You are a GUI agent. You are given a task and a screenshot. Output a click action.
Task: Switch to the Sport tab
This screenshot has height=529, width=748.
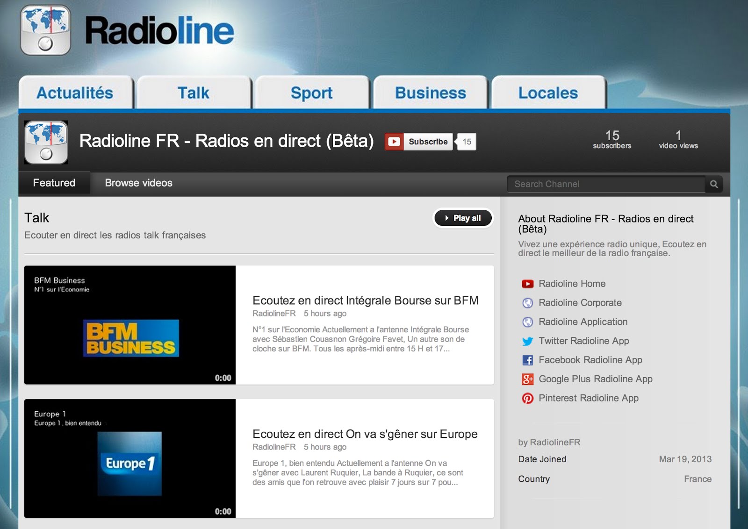pyautogui.click(x=312, y=93)
